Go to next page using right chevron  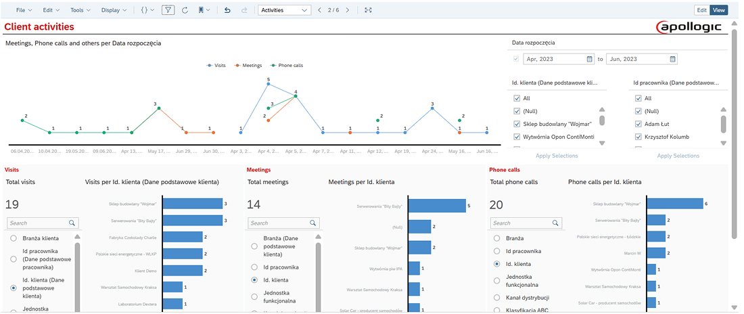coord(348,10)
